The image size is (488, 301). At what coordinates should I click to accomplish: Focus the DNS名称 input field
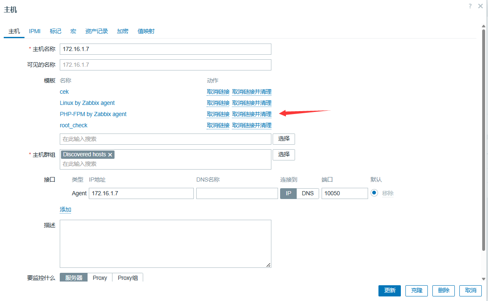(237, 193)
